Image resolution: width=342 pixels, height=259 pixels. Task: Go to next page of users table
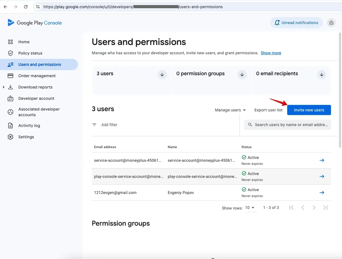point(314,208)
